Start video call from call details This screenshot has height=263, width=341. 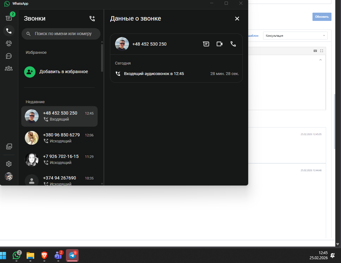click(x=220, y=44)
